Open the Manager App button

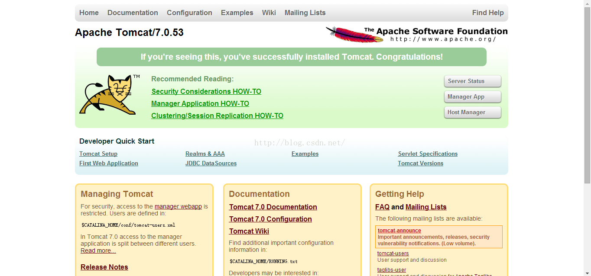(473, 96)
